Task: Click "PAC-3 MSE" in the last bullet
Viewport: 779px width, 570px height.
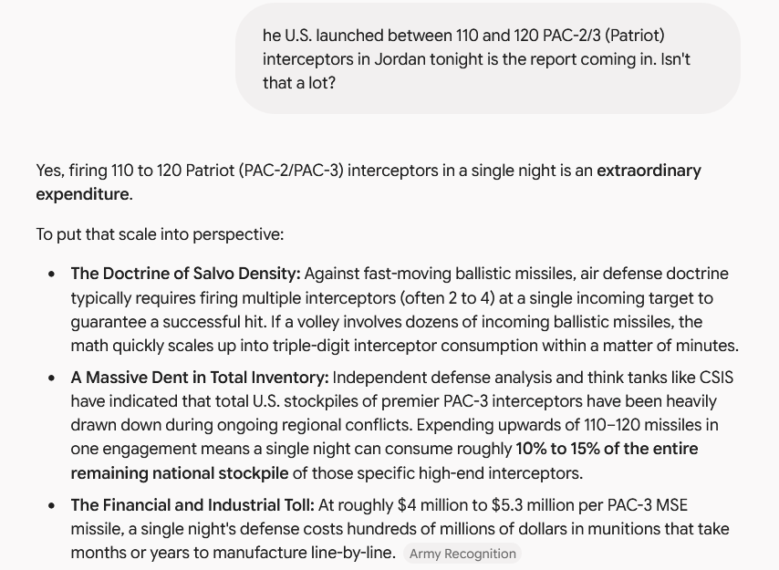Action: point(648,505)
